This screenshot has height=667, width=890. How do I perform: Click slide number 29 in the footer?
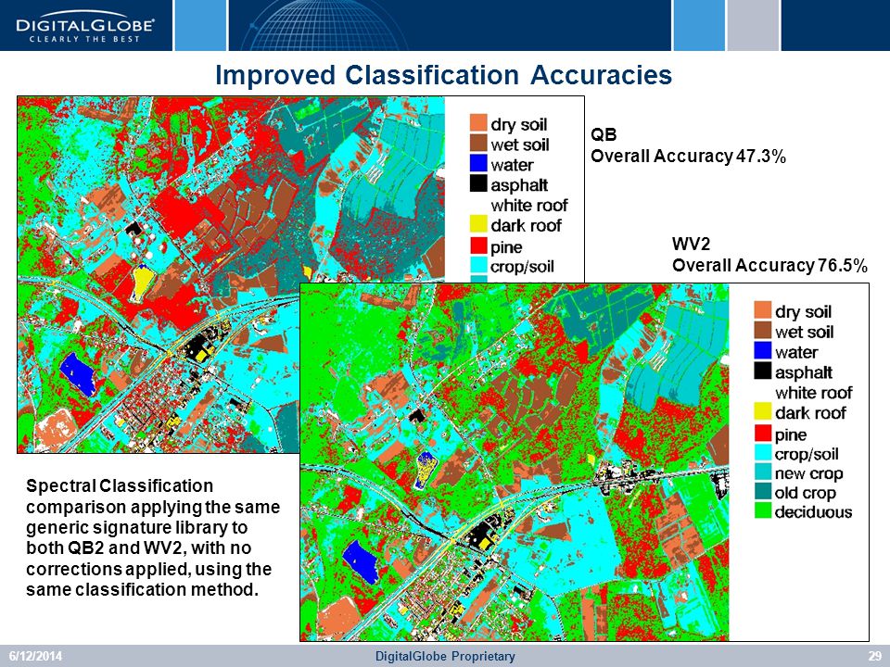click(874, 656)
